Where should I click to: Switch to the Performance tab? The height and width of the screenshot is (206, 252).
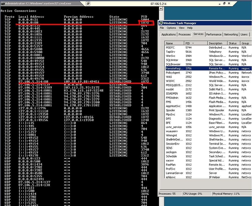point(214,35)
